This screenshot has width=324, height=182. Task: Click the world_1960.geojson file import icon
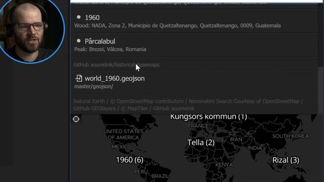pos(78,78)
